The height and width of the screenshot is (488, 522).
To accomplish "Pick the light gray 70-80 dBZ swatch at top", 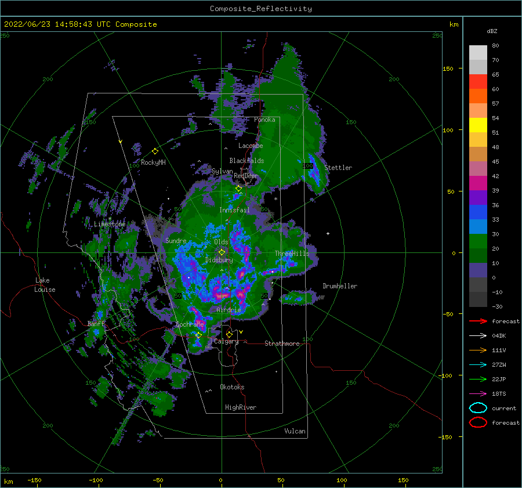I will [478, 53].
